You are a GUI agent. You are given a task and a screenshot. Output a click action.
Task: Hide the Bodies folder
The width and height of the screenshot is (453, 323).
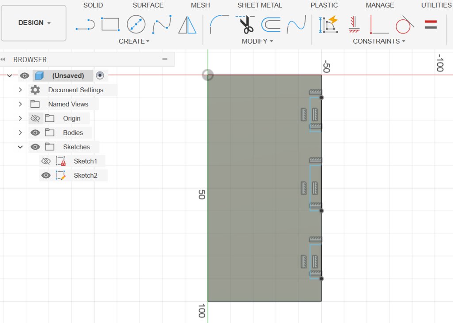(35, 132)
